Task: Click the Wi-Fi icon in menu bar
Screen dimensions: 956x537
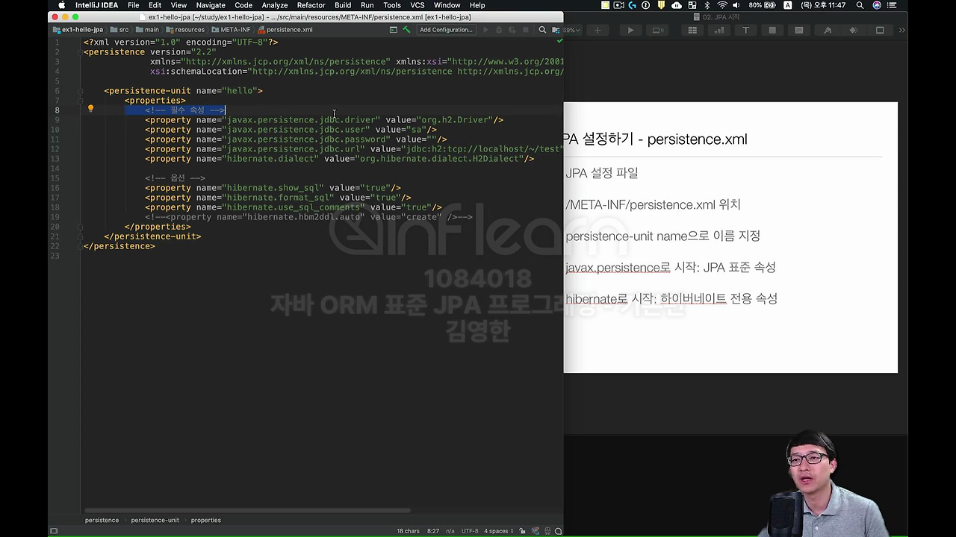Action: click(x=721, y=5)
